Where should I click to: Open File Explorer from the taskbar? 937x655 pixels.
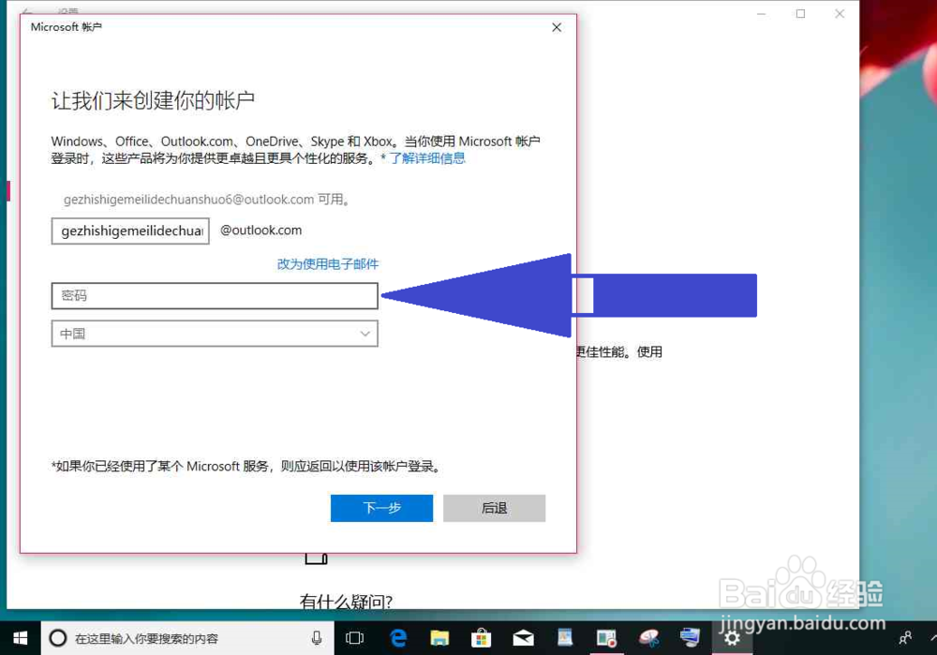439,638
